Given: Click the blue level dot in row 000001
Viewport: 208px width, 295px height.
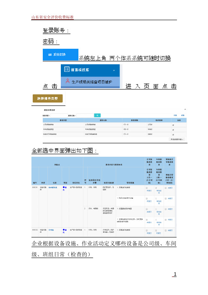Looking at the screenshot, I should pos(64,187).
